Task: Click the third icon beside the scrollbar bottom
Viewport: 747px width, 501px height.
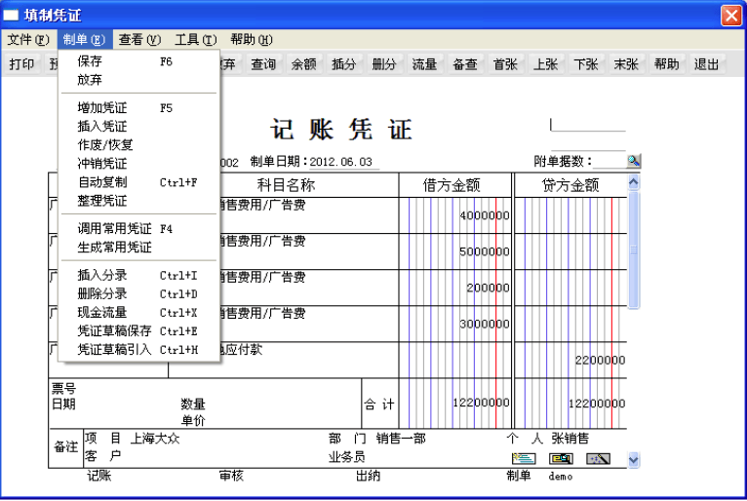Action: pos(598,459)
